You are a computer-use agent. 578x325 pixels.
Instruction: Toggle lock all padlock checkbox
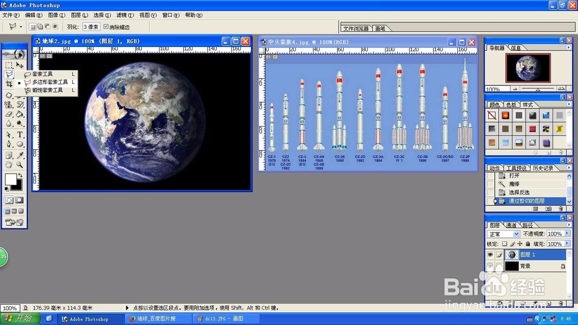point(528,244)
